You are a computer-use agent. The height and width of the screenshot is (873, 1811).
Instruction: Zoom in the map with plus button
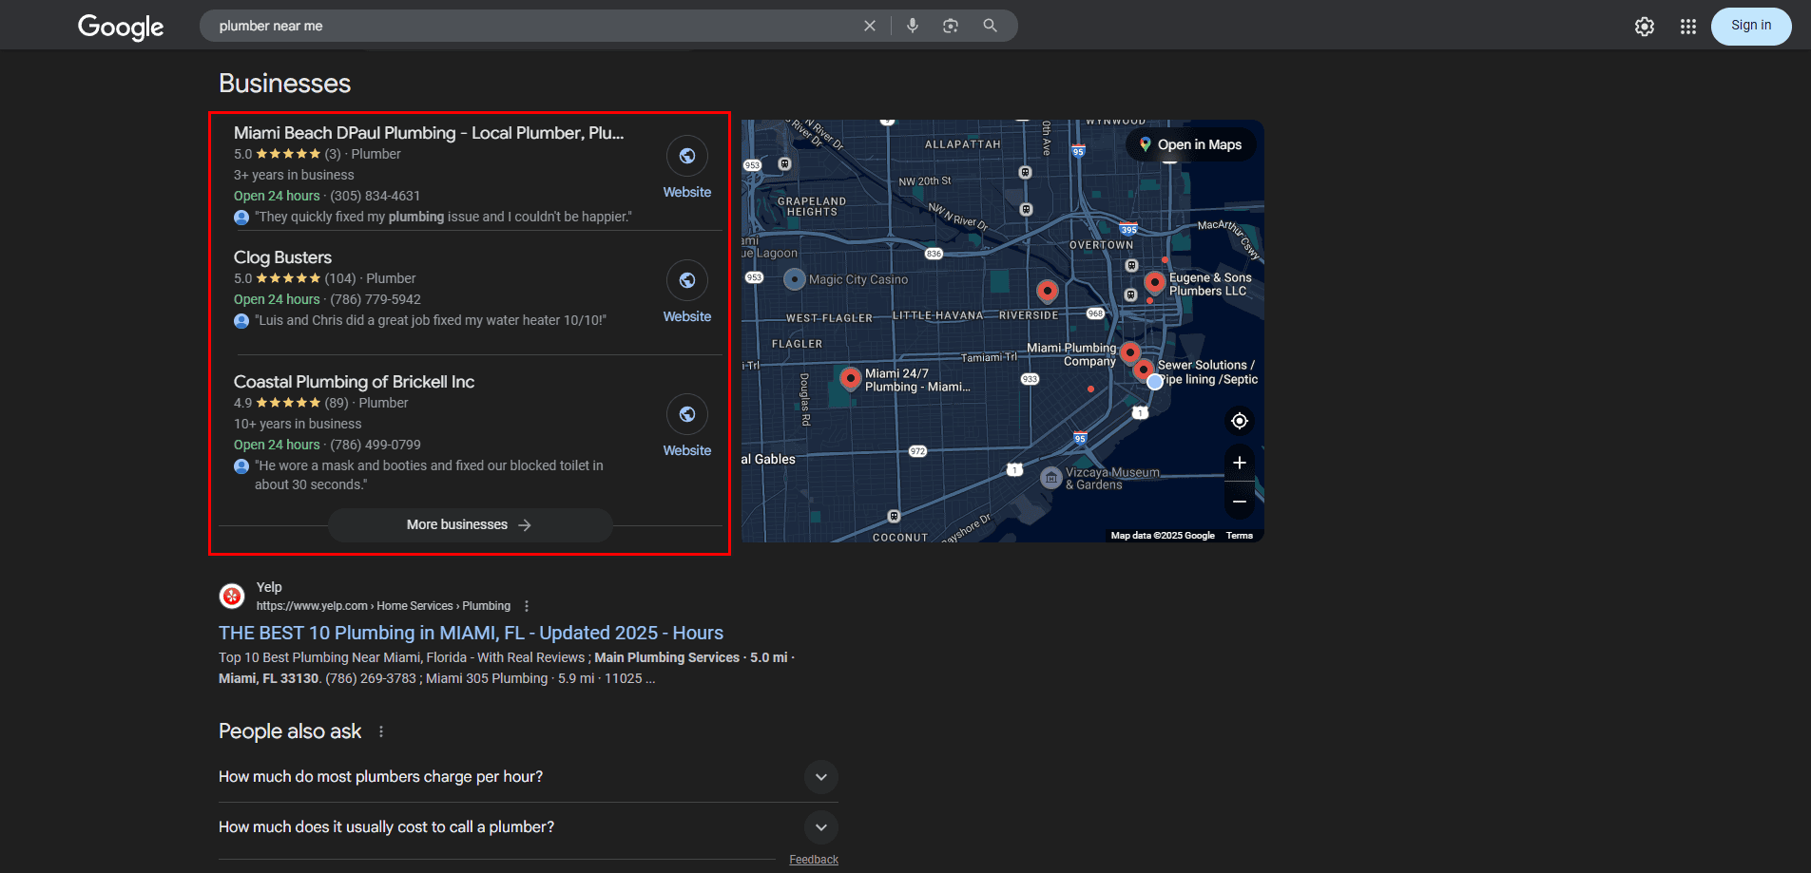click(x=1240, y=463)
